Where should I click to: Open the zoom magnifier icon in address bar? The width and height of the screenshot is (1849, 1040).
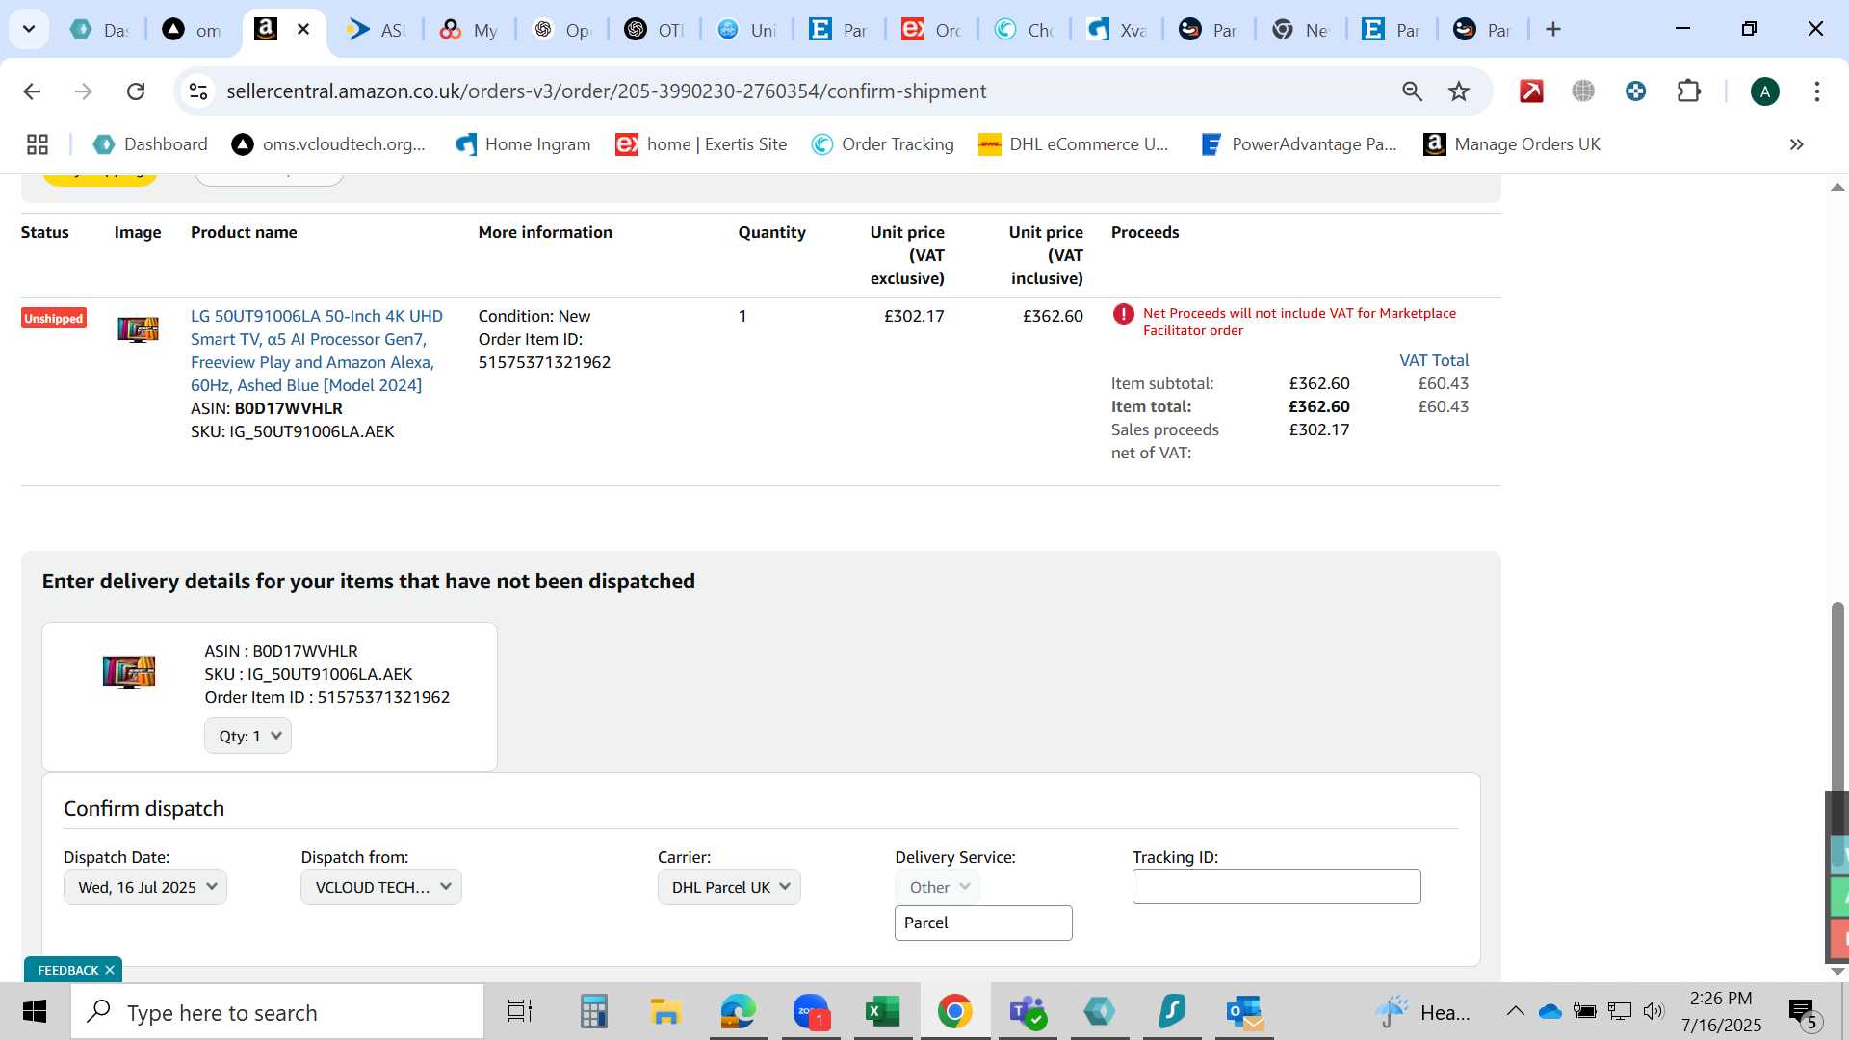click(x=1412, y=91)
